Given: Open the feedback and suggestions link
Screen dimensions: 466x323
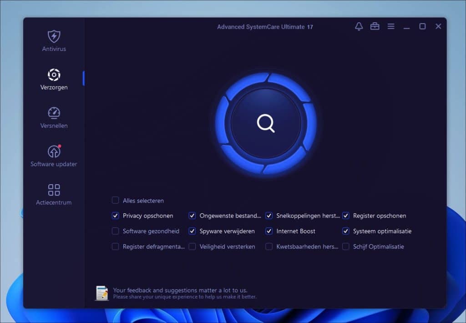Looking at the screenshot, I should pos(180,290).
